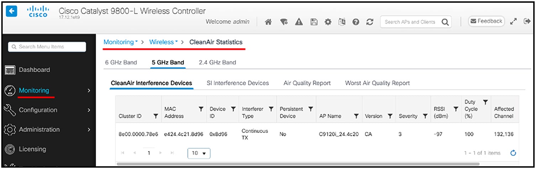Open SI Interference Devices tab
536x169 pixels.
coord(238,83)
